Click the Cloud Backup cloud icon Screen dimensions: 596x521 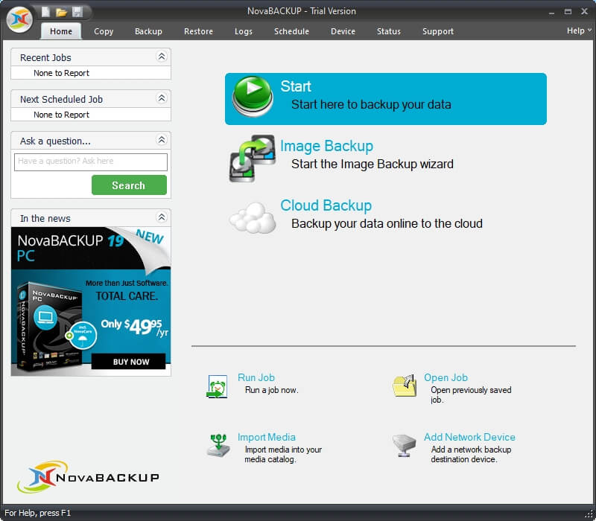[253, 218]
